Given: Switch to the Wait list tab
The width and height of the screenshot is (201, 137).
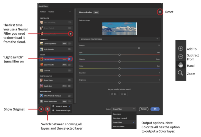Looking at the screenshot, I should (x=50, y=12).
